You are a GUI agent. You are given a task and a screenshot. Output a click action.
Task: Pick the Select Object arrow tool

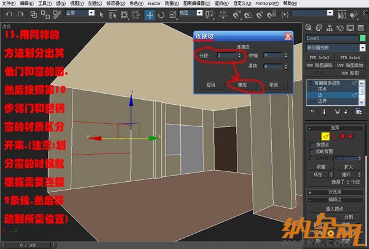pos(101,15)
